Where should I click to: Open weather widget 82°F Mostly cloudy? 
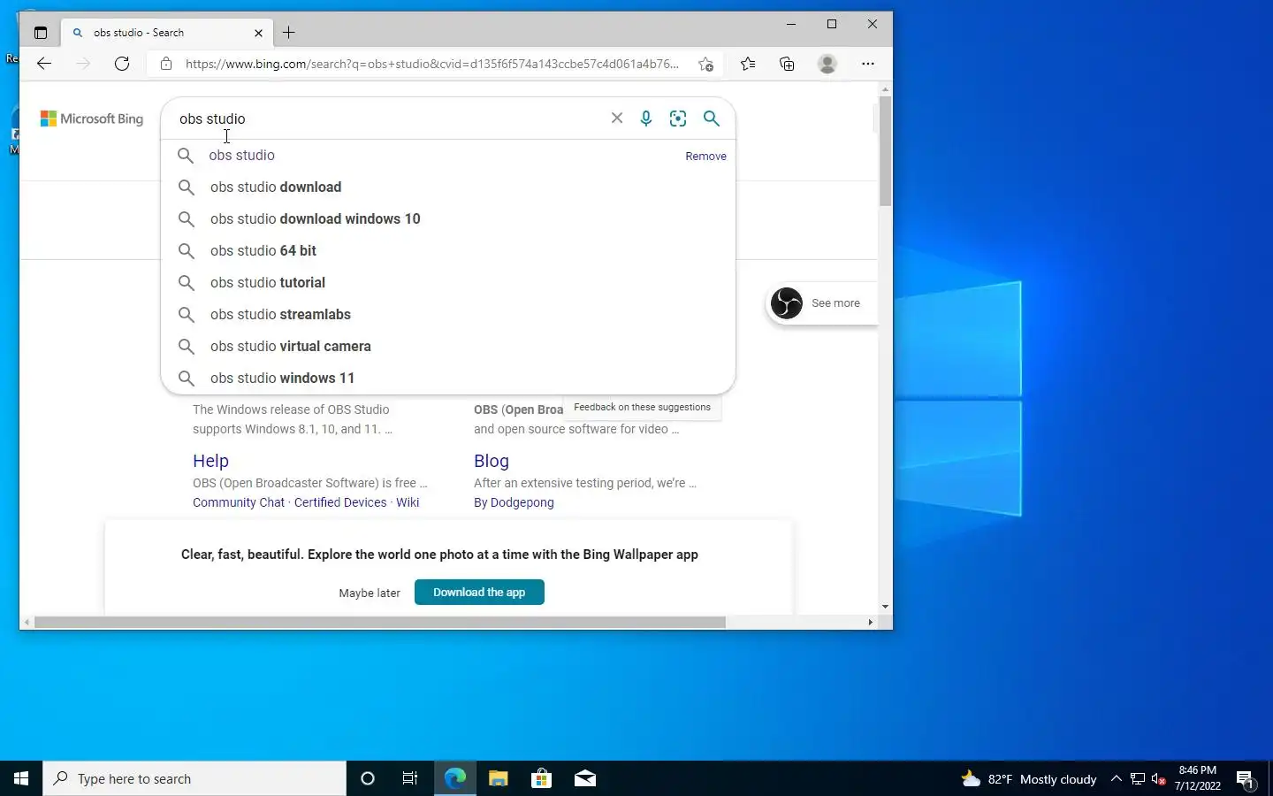[x=1029, y=779]
